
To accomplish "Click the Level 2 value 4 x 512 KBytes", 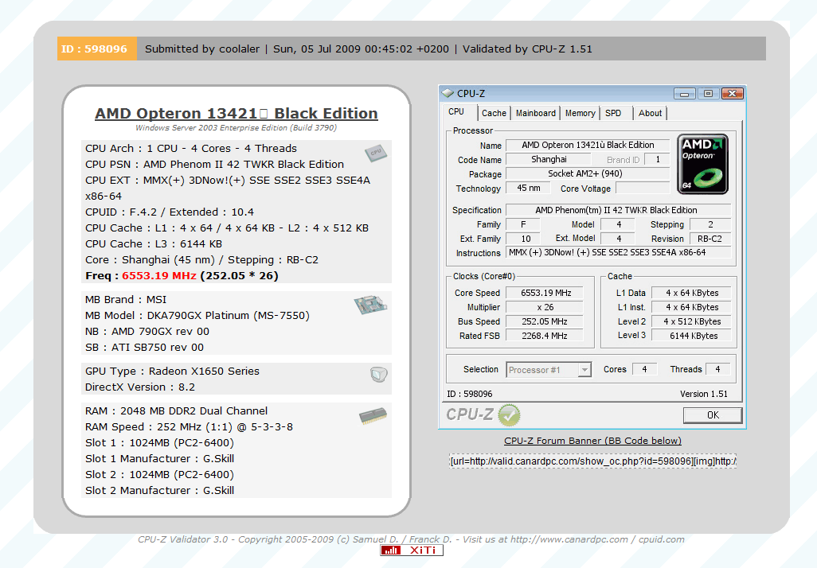I will (691, 321).
